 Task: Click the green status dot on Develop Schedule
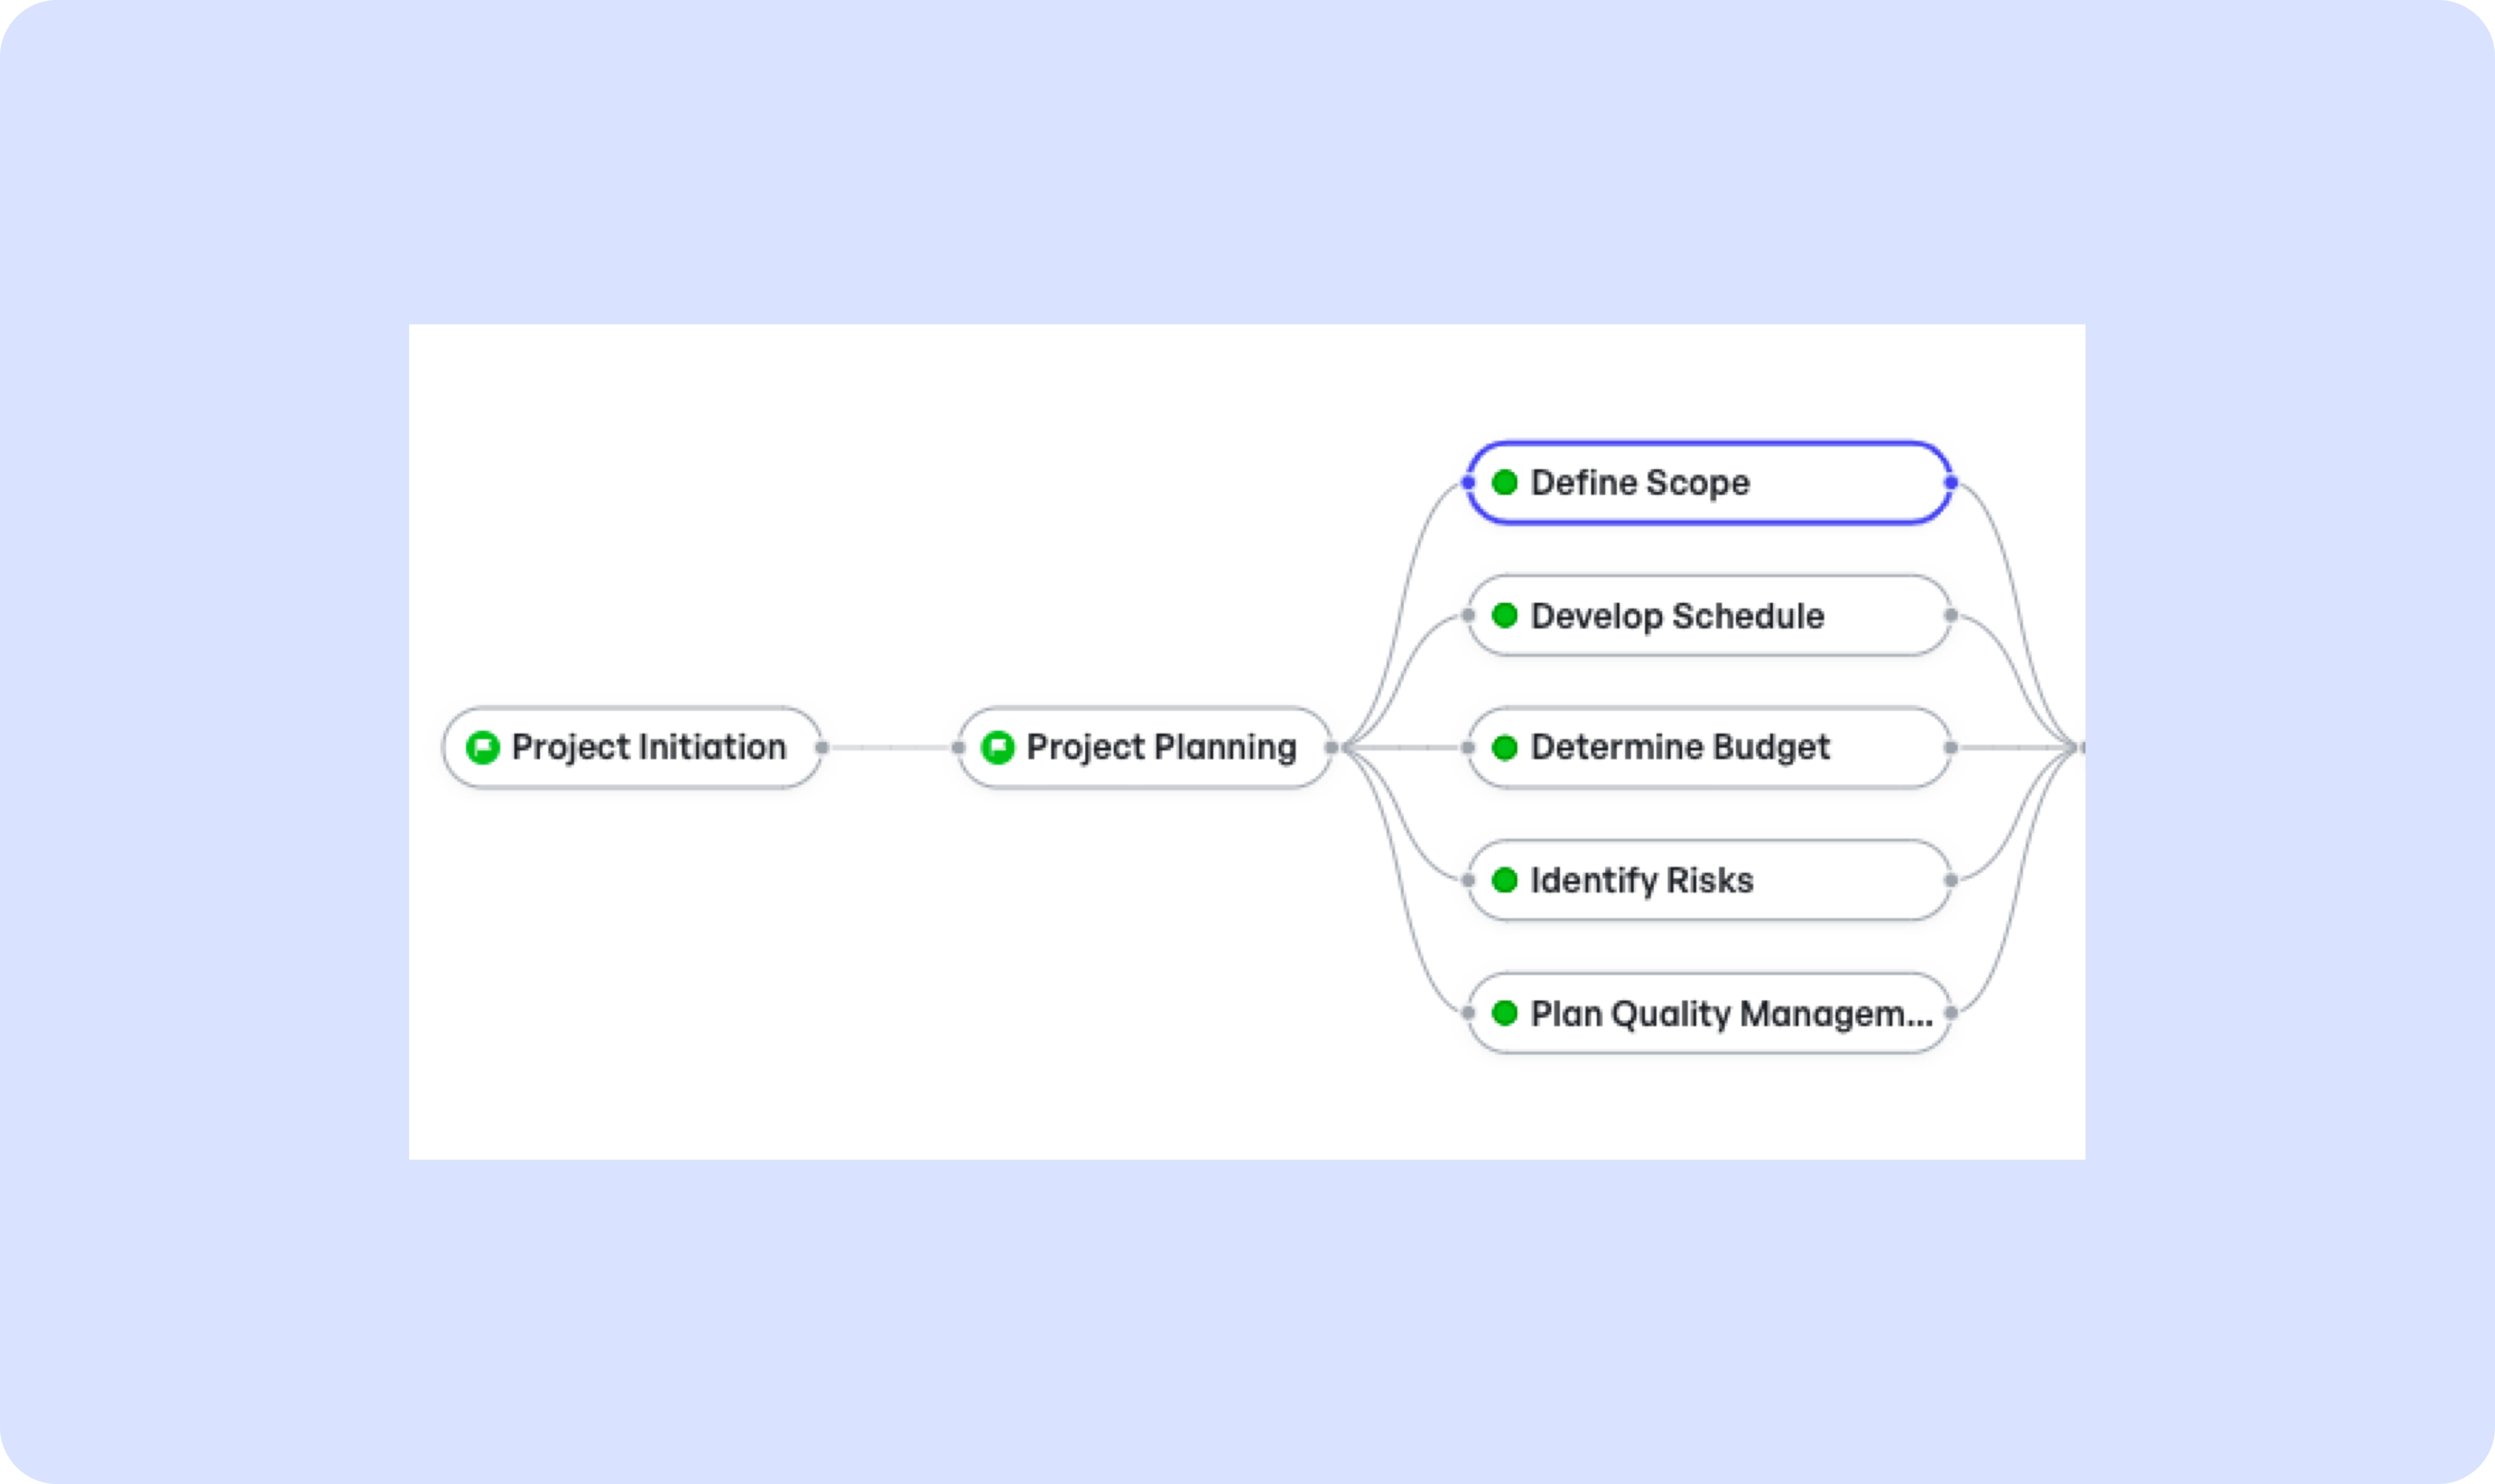point(1505,615)
